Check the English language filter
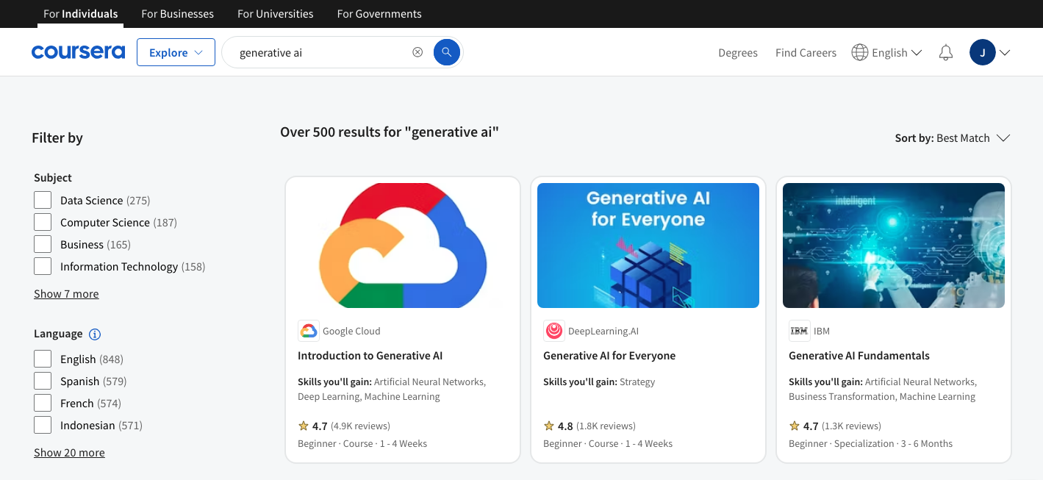Image resolution: width=1043 pixels, height=480 pixels. click(x=43, y=359)
